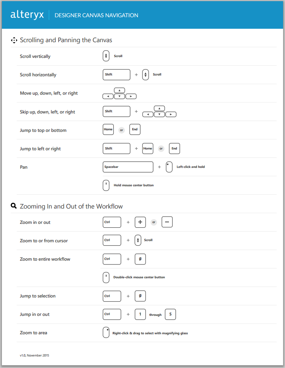The height and width of the screenshot is (368, 285).
Task: Click the Shift key in Scroll horizontally row
Action: tap(116, 74)
